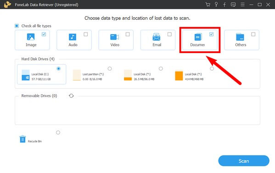
Task: Select the 96.0 MB Local Disk radio button
Action: point(161,69)
